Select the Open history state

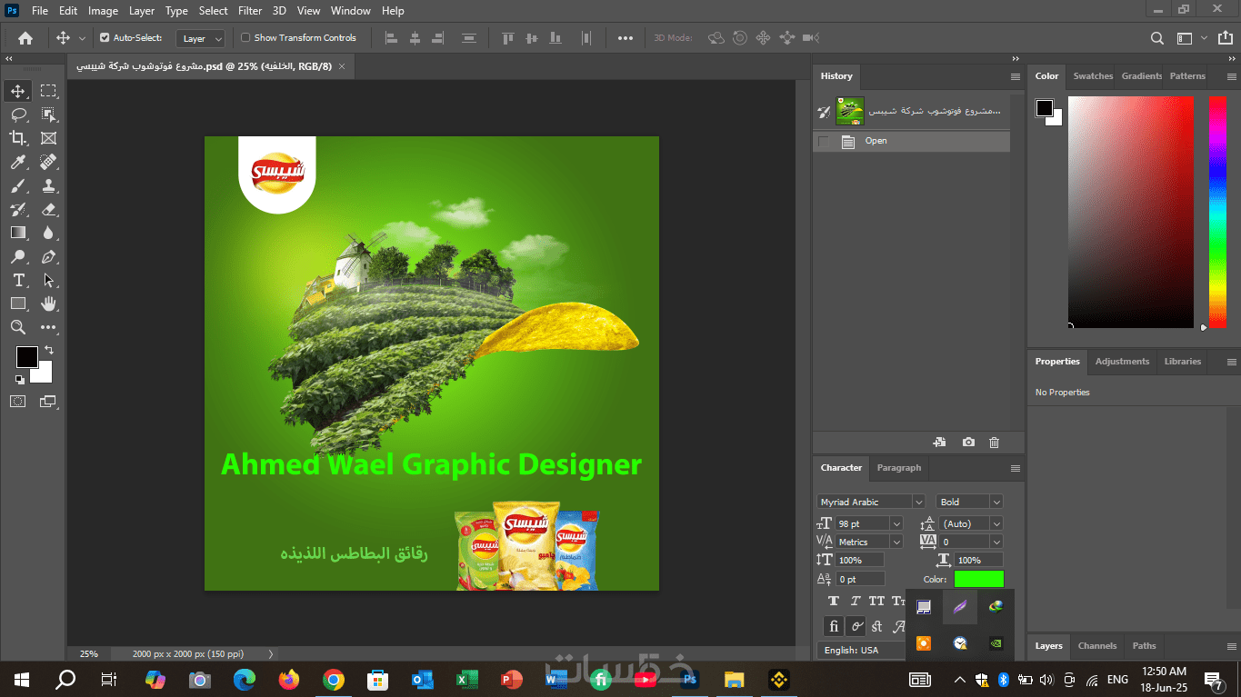[x=911, y=141]
